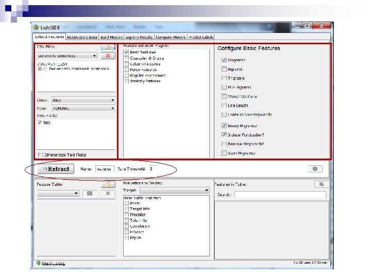
Task: Enable the Column Features plugin
Action: point(127,64)
